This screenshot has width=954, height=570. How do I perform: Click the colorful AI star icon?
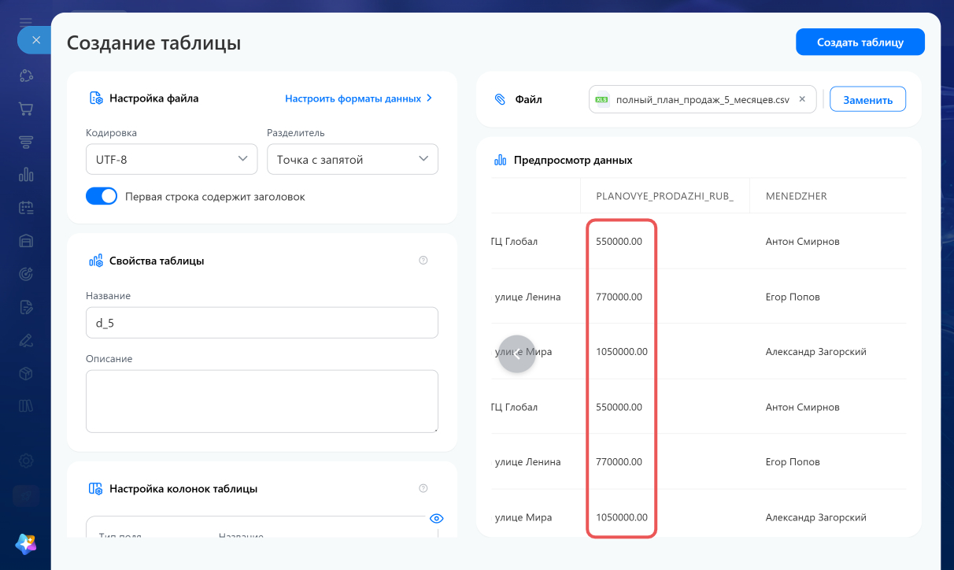pos(26,543)
